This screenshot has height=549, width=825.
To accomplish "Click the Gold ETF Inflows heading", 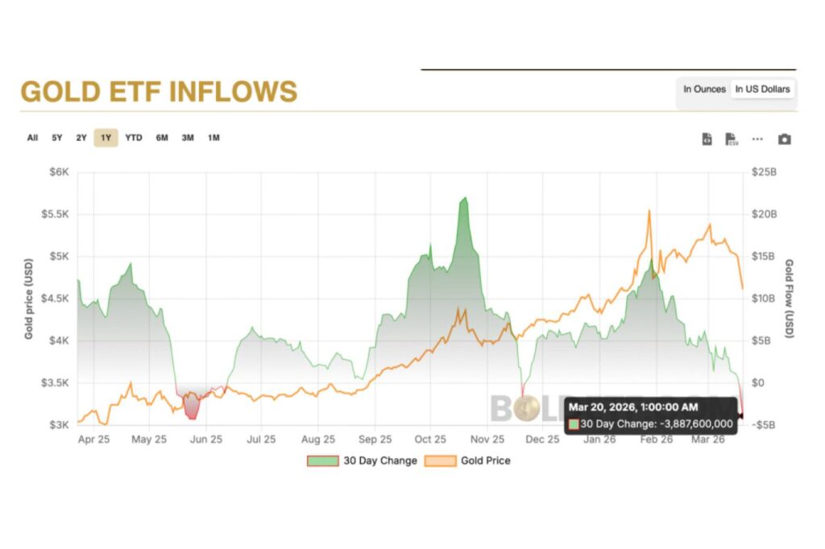I will [159, 92].
